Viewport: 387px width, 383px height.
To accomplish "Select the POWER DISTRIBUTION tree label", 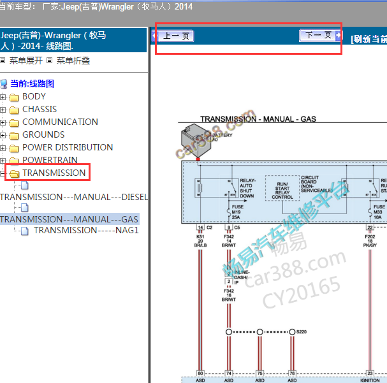I will point(68,147).
